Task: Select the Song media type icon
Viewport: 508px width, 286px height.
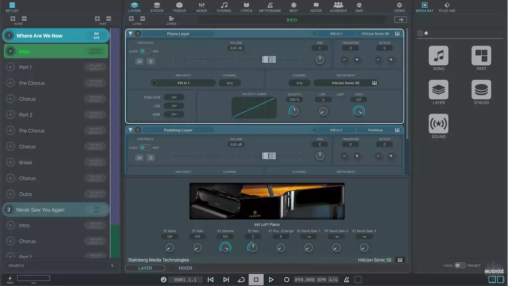Action: click(439, 56)
